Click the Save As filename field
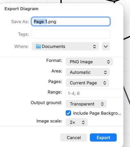 (x=71, y=21)
